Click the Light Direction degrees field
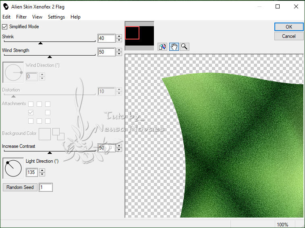 coord(32,172)
